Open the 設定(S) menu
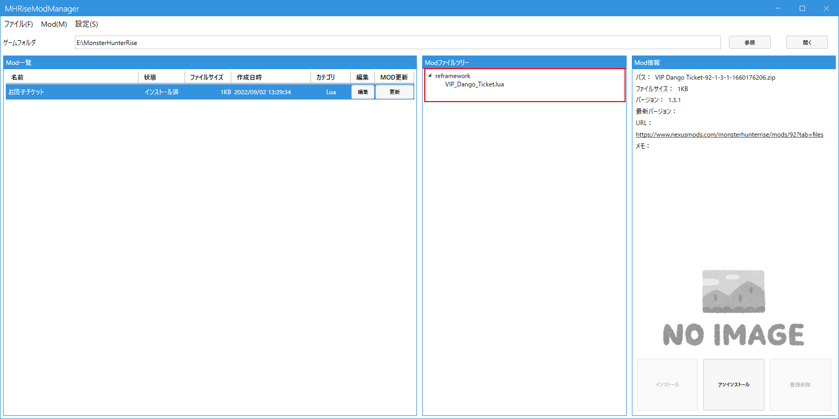The width and height of the screenshot is (839, 419). tap(87, 24)
